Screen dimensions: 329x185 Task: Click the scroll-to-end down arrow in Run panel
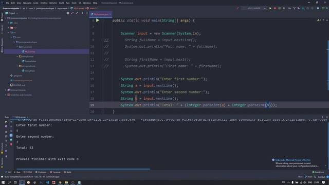pos(11,126)
